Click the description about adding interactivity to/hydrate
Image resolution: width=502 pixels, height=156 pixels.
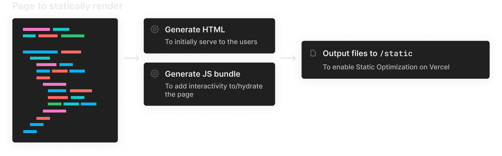tap(214, 90)
